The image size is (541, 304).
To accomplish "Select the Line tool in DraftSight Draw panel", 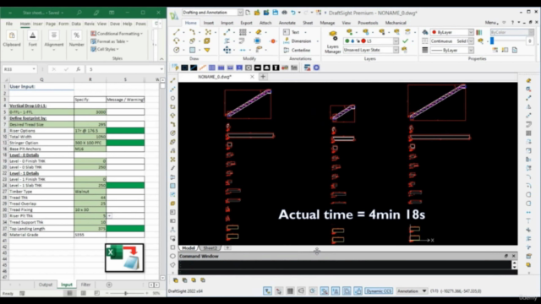I will [x=177, y=32].
